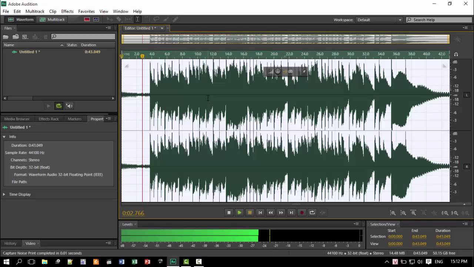
Task: Switch to Multitrack editor view
Action: 52,20
